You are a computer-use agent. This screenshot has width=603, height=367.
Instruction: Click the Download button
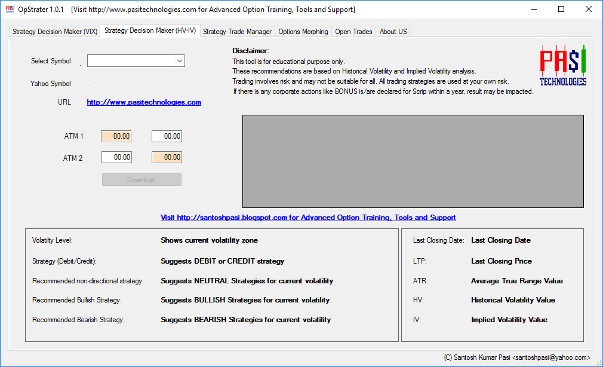point(141,180)
